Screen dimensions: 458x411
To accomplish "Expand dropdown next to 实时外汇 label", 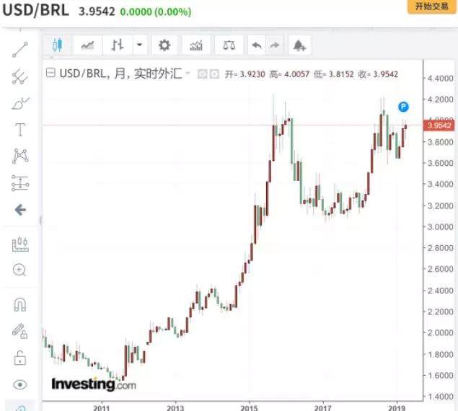I will (x=188, y=74).
